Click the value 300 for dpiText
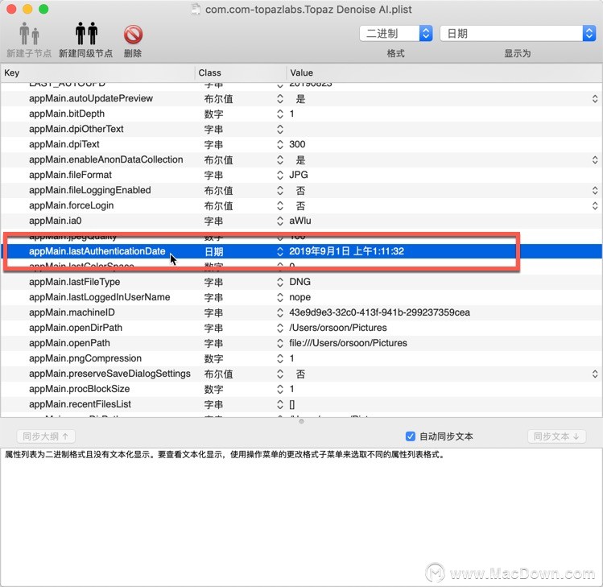The height and width of the screenshot is (587, 603). pos(297,145)
